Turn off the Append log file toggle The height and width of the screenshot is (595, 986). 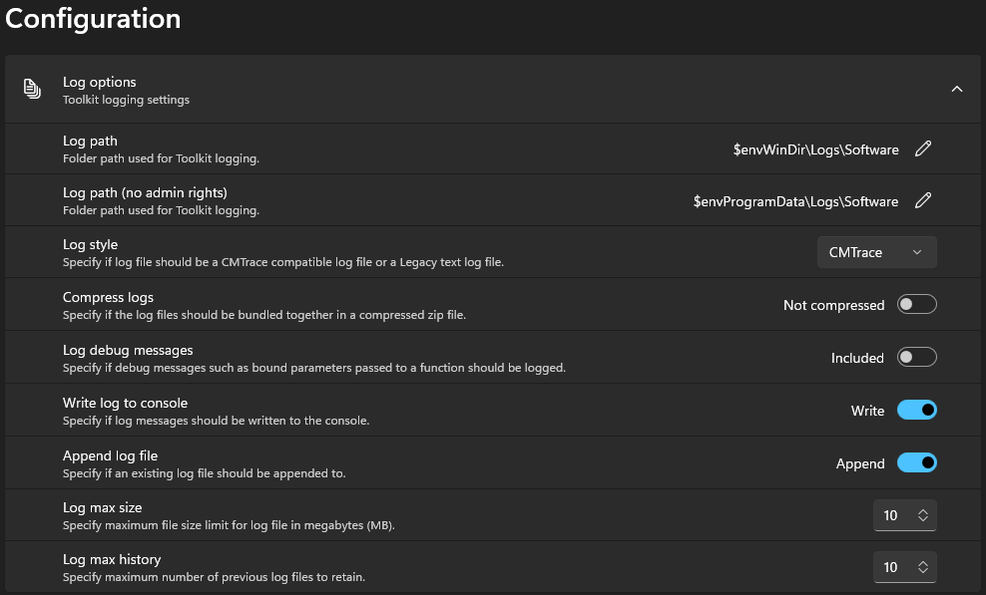tap(916, 462)
